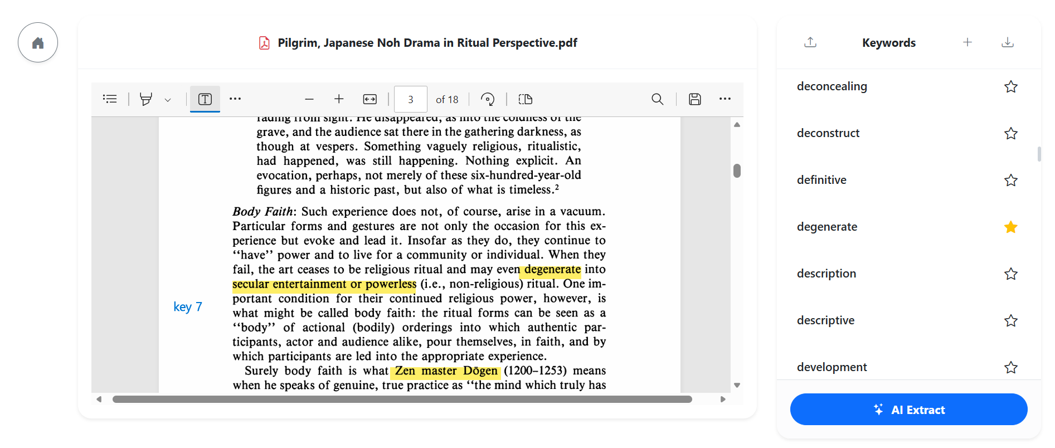Zoom out with the minus button
Screen dimensions: 1055x448
[309, 99]
